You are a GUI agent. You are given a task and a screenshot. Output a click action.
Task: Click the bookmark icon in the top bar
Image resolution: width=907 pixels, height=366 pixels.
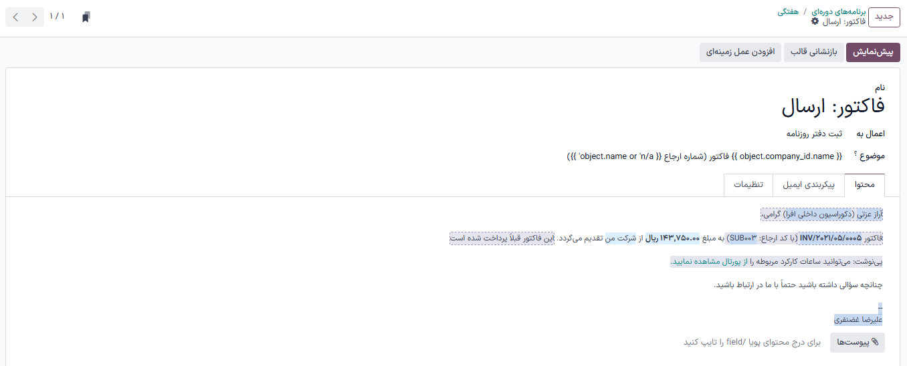click(x=86, y=17)
